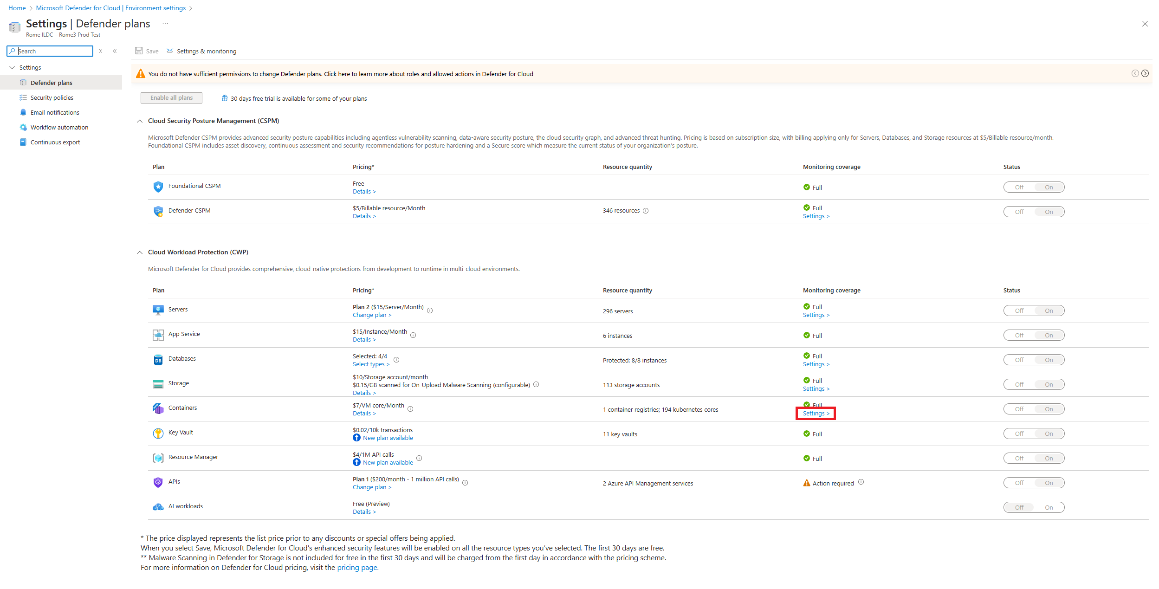Click the Servers plan icon
The width and height of the screenshot is (1159, 589).
coord(158,310)
